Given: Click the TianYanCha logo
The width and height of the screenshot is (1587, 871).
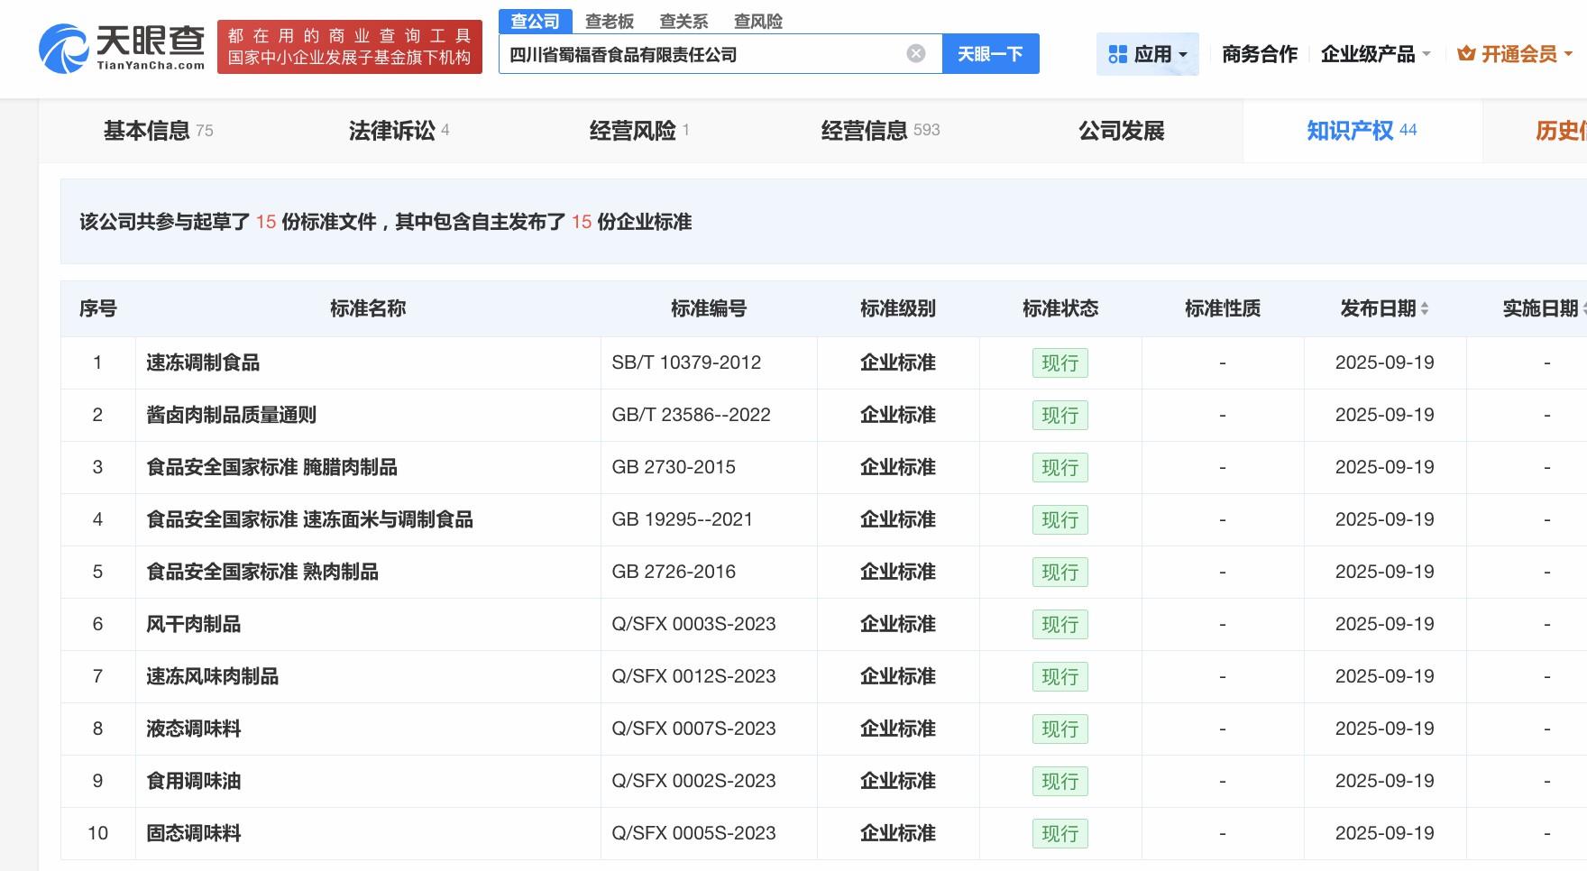Looking at the screenshot, I should coord(122,48).
